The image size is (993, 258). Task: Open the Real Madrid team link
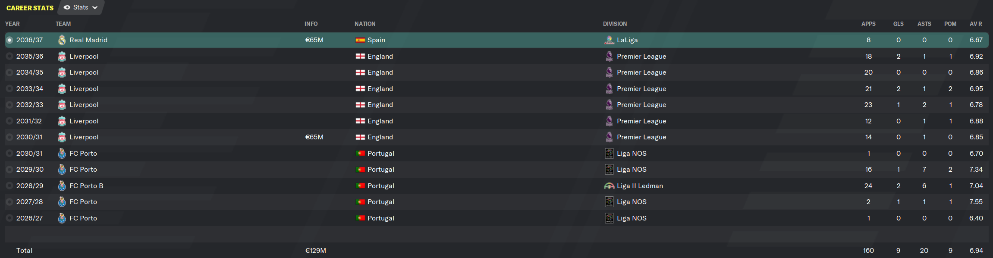(88, 40)
